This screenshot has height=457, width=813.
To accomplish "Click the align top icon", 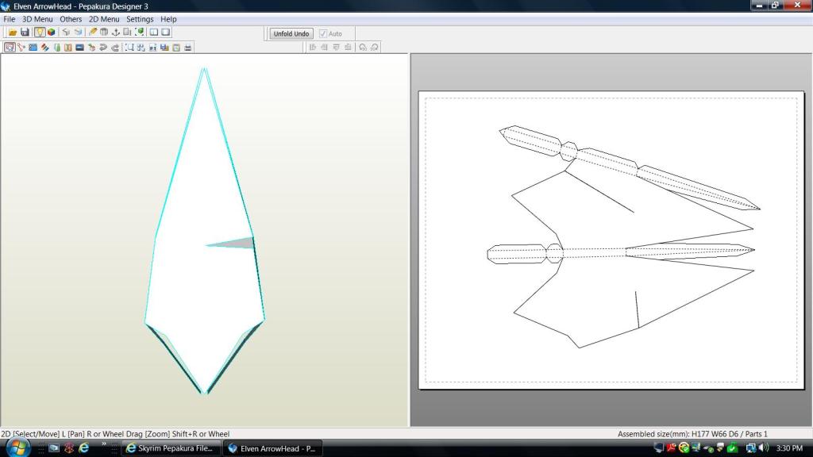I will point(336,48).
